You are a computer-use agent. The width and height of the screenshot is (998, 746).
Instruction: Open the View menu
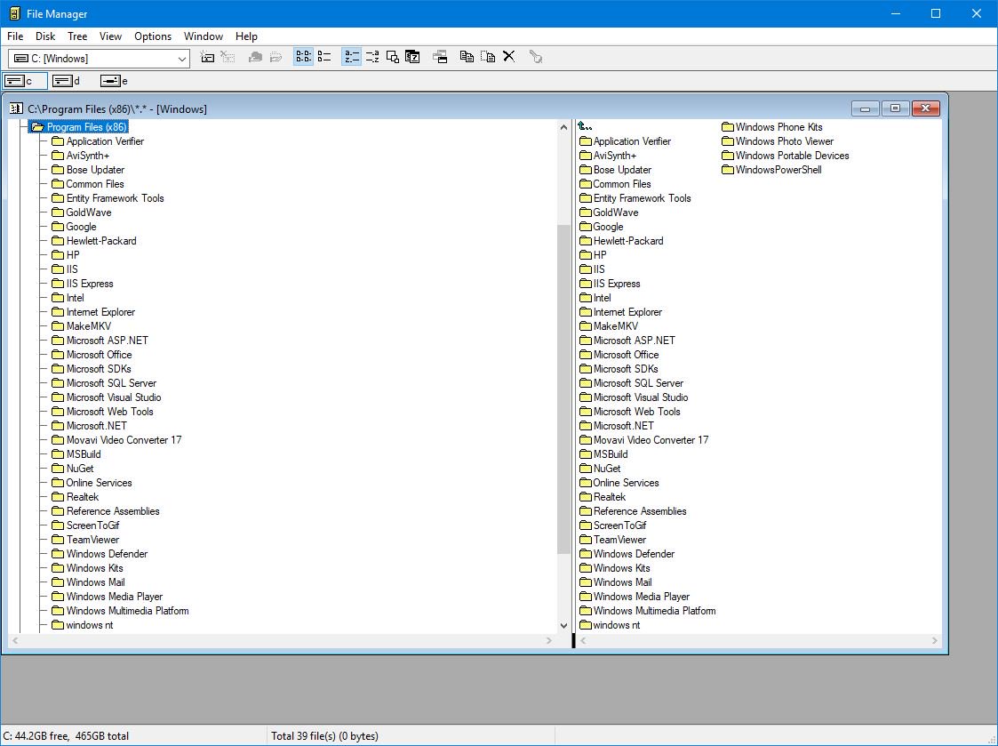pyautogui.click(x=110, y=36)
